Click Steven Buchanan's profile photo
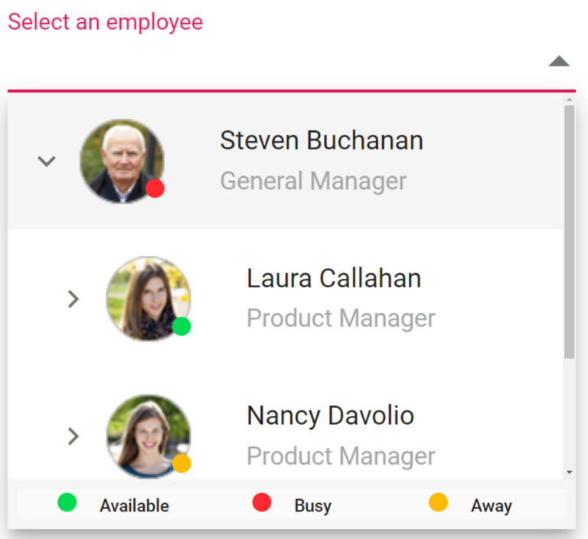This screenshot has height=539, width=588. 121,161
